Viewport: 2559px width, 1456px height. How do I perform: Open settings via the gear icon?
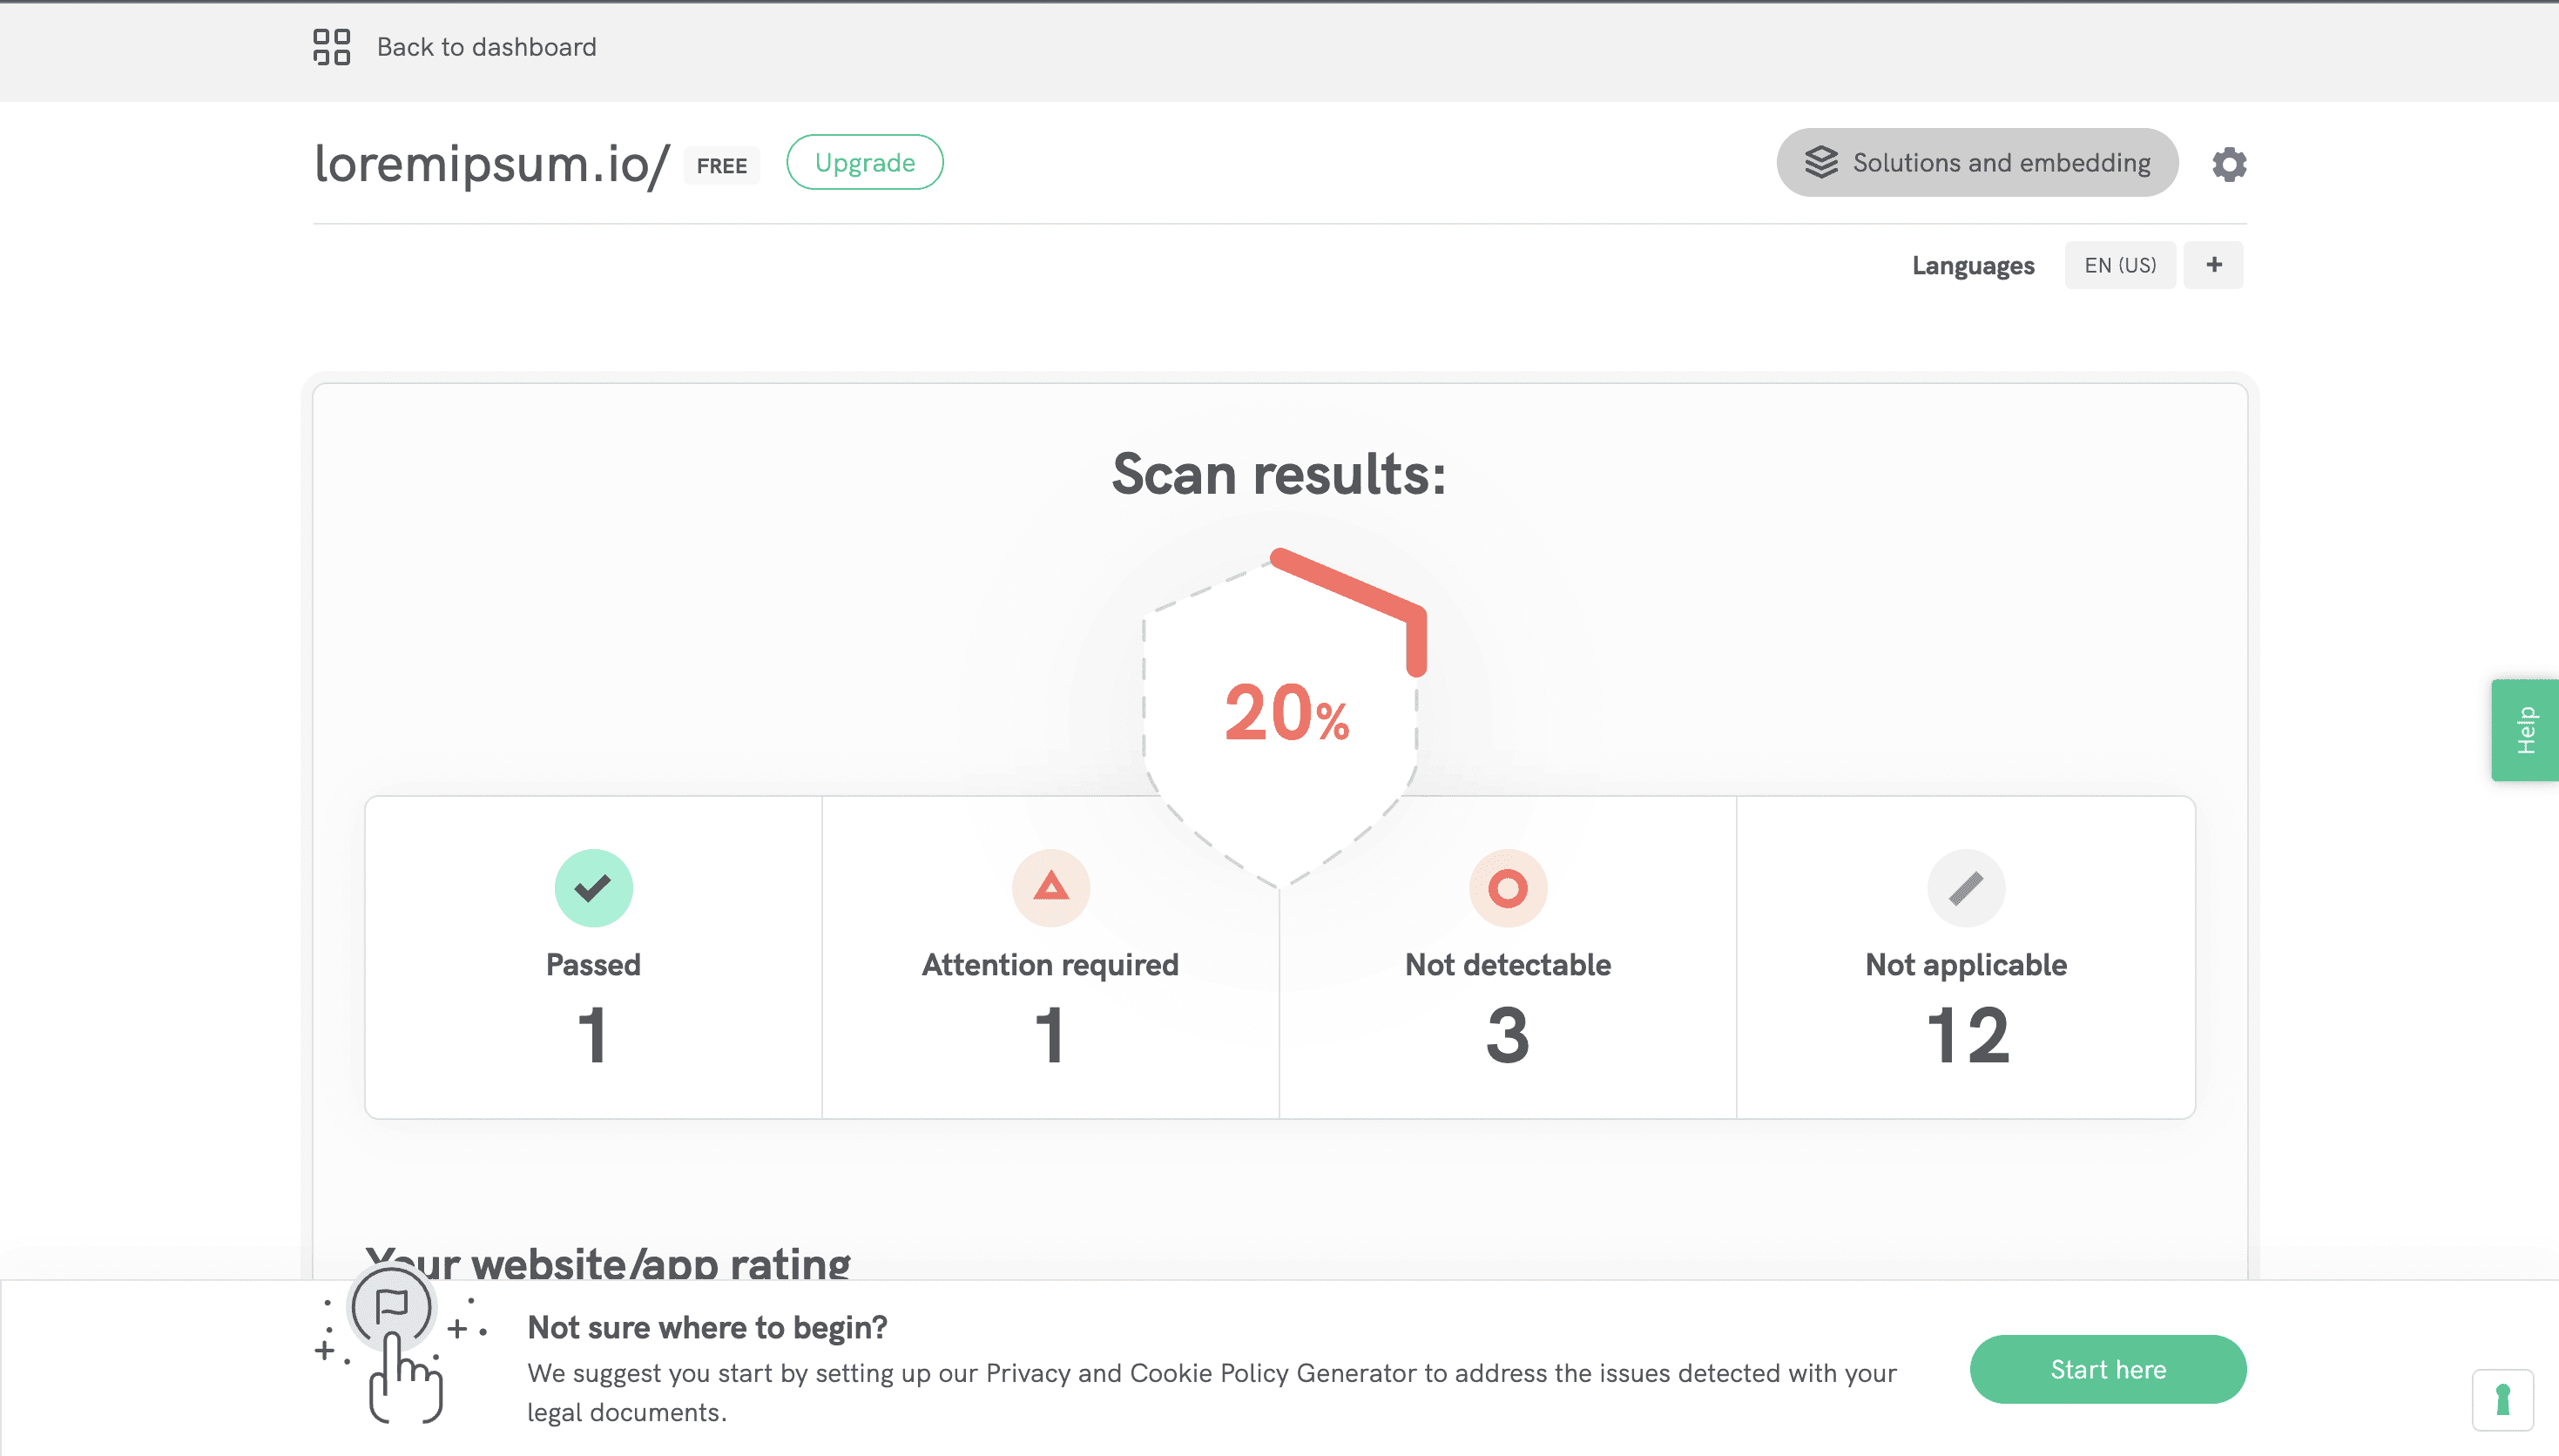pyautogui.click(x=2229, y=164)
